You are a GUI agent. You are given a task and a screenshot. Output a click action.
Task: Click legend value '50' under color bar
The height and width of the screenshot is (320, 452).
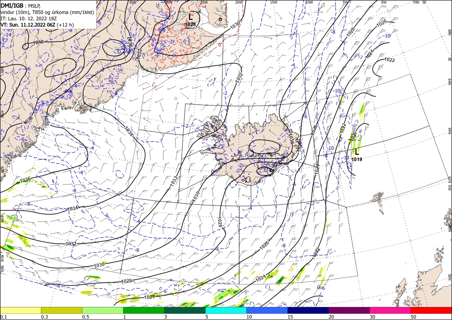pos(414,317)
